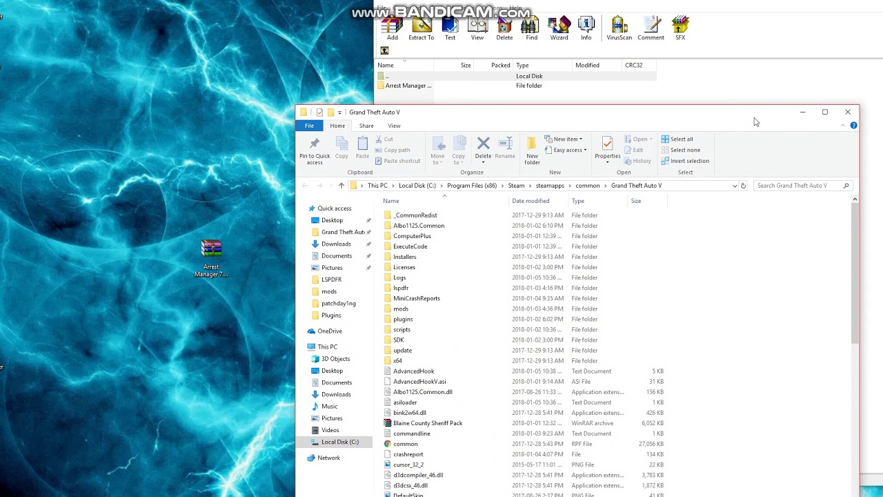Viewport: 883px width, 497px height.
Task: Click the SFX tool in WinRAR
Action: (x=680, y=28)
